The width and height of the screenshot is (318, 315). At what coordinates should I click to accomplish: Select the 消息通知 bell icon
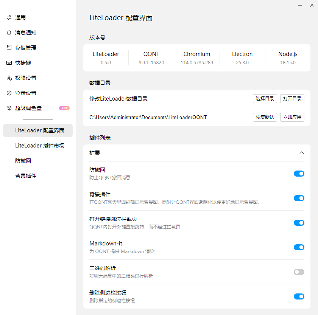9,33
